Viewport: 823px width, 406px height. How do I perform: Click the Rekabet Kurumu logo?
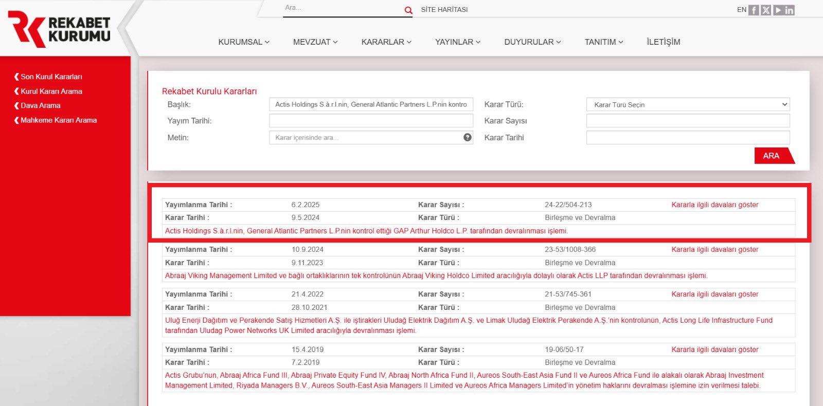59,29
